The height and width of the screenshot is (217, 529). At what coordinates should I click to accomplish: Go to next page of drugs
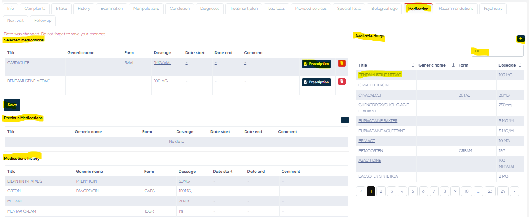click(x=514, y=191)
